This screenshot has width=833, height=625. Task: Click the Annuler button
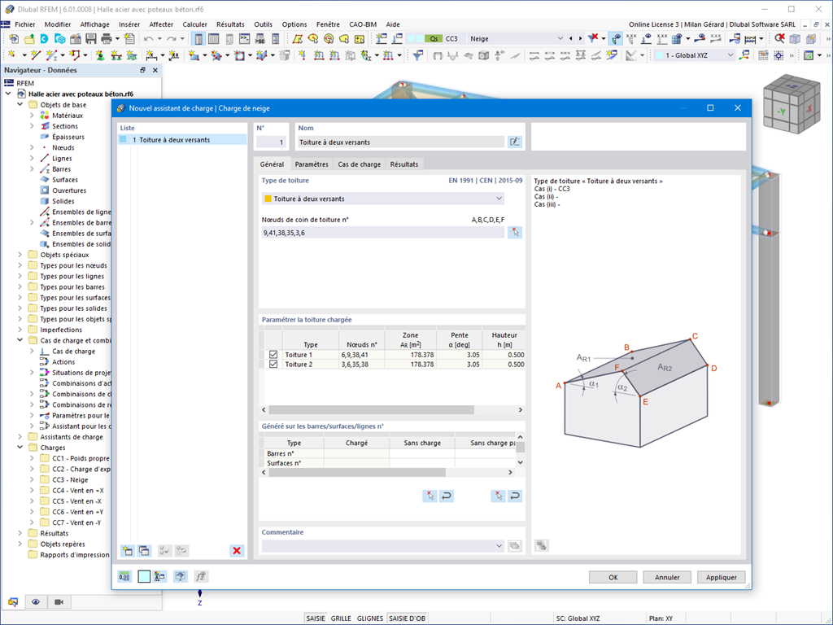click(x=667, y=577)
